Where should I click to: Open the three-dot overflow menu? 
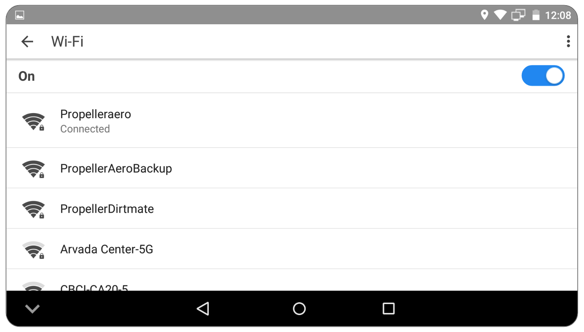tap(568, 41)
